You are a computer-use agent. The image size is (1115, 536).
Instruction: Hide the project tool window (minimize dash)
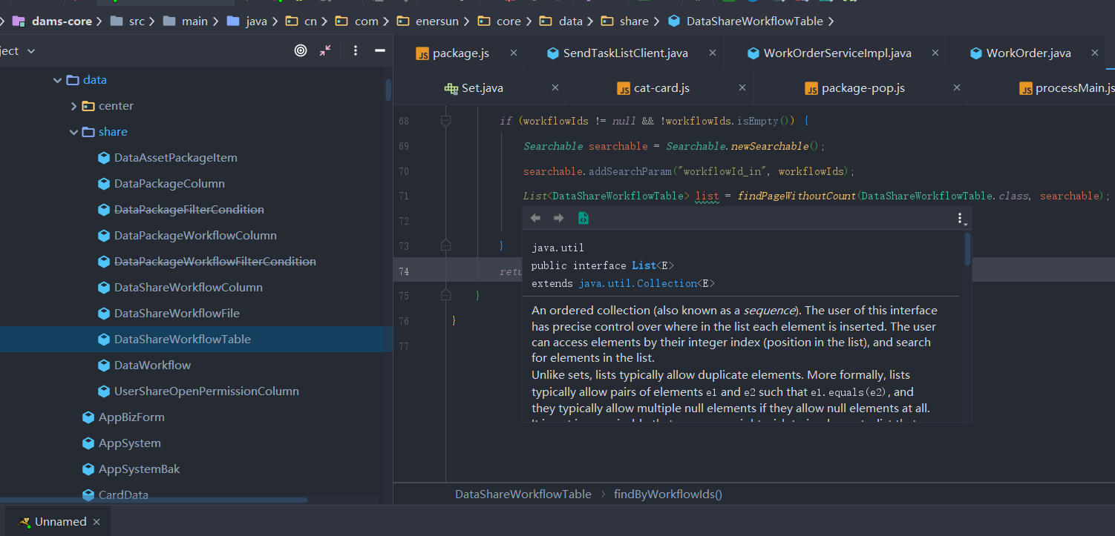pos(380,50)
